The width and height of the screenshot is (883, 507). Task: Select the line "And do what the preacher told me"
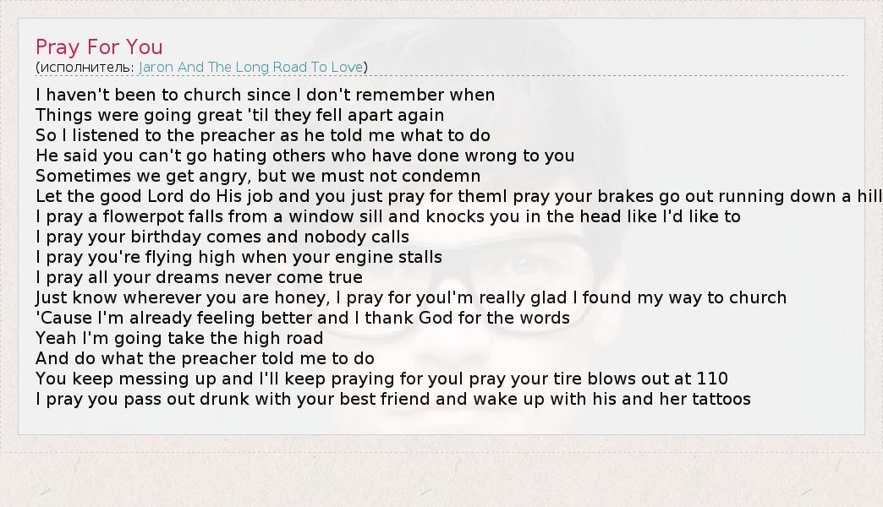coord(205,358)
